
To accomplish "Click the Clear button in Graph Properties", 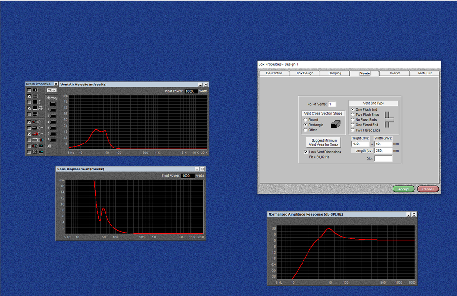I will click(x=52, y=90).
